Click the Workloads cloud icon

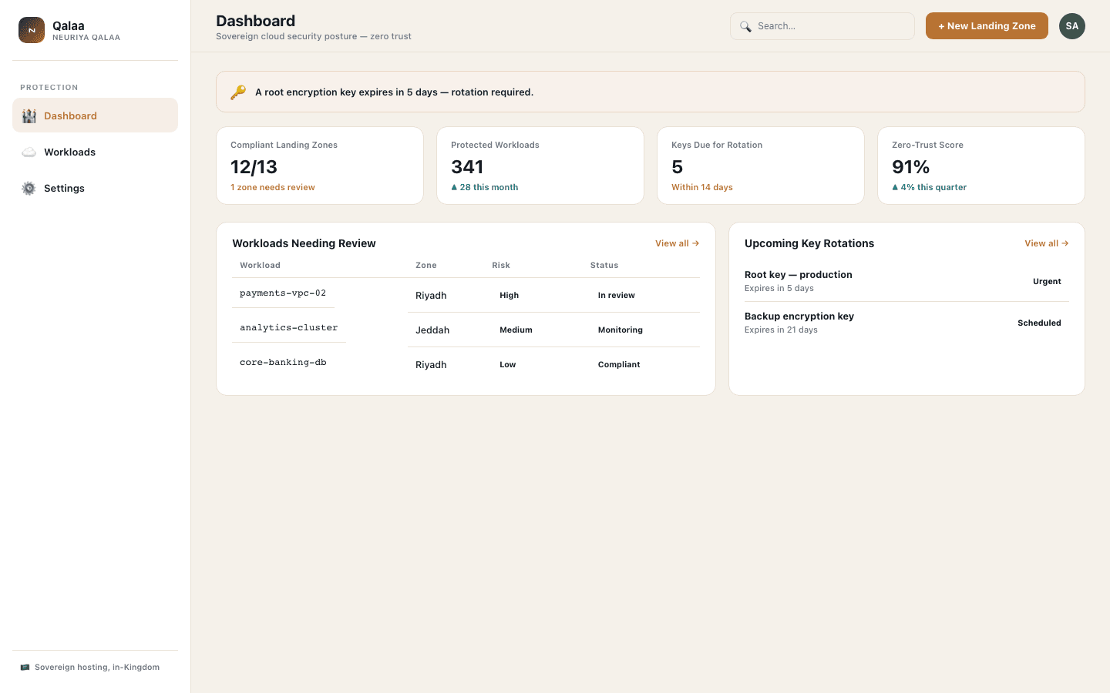point(29,152)
